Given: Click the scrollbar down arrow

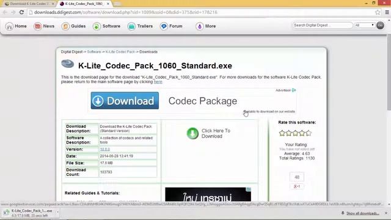Looking at the screenshot, I should click(x=389, y=204).
